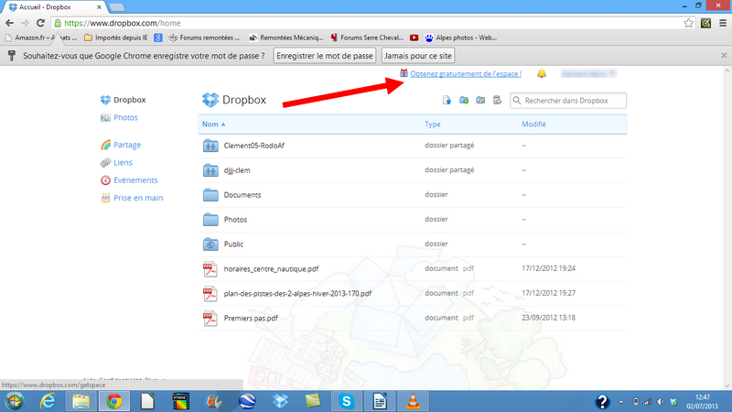Open Skype from the taskbar

coord(347,401)
